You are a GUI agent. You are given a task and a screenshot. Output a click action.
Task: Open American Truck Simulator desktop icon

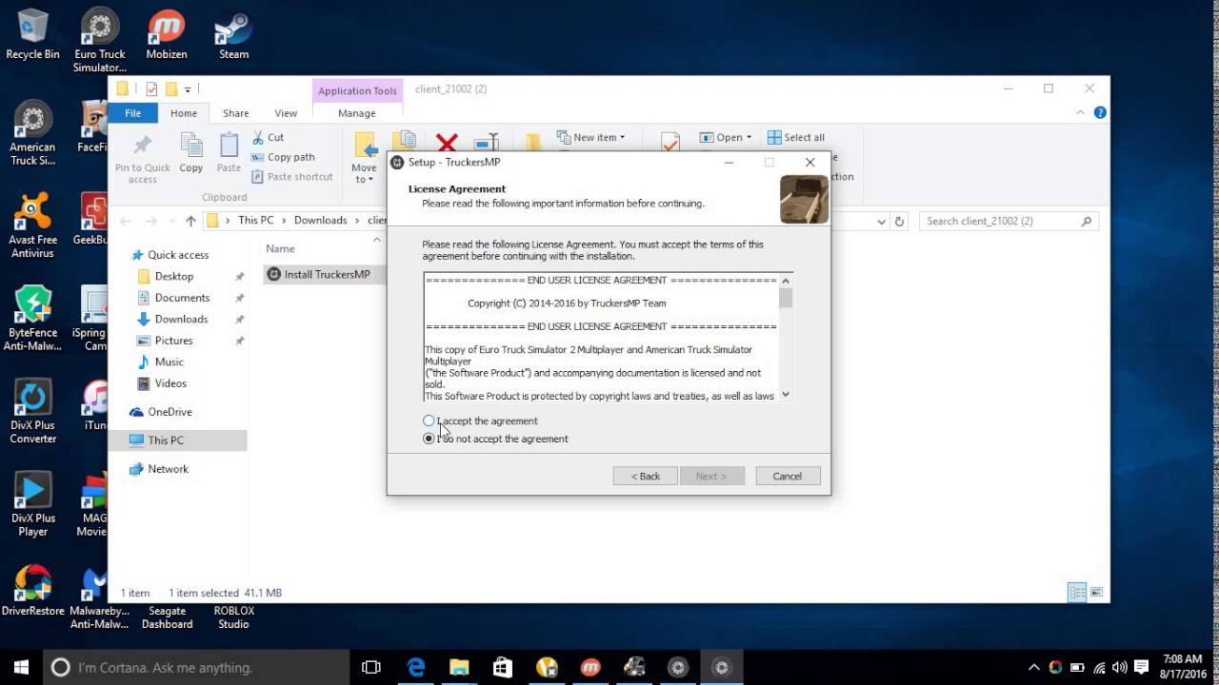pyautogui.click(x=32, y=133)
